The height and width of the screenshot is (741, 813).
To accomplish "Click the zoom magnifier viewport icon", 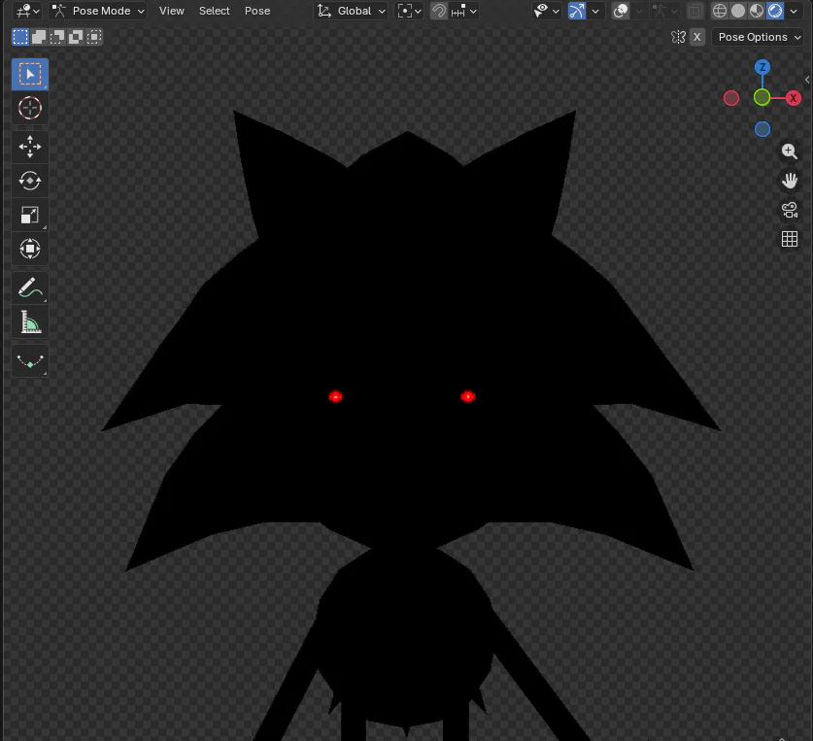I will (789, 152).
